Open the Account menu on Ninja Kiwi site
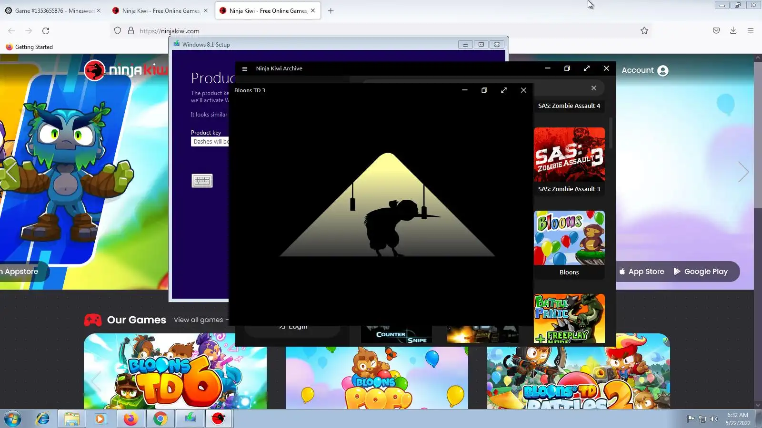Image resolution: width=762 pixels, height=428 pixels. coord(645,70)
